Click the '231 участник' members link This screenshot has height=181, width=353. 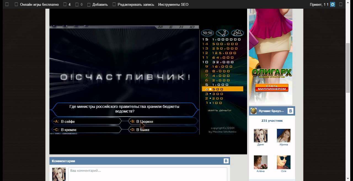[x=272, y=121]
